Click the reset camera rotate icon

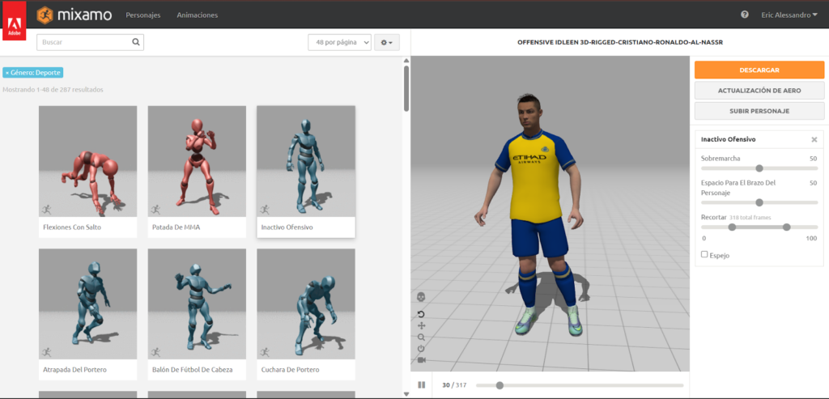421,315
